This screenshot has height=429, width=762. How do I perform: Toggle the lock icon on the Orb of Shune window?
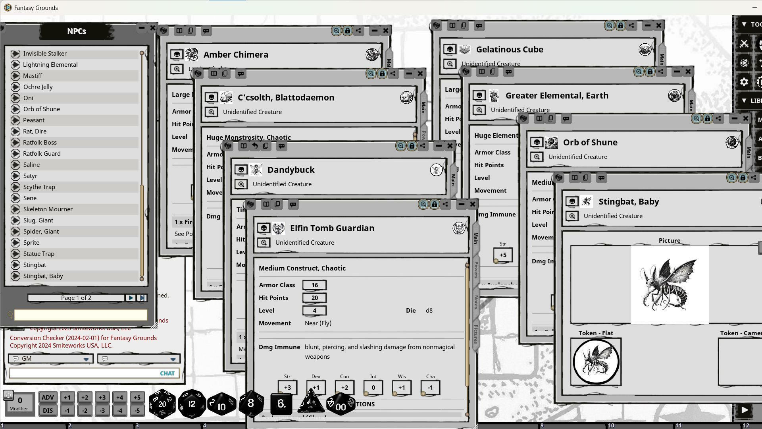tap(707, 118)
